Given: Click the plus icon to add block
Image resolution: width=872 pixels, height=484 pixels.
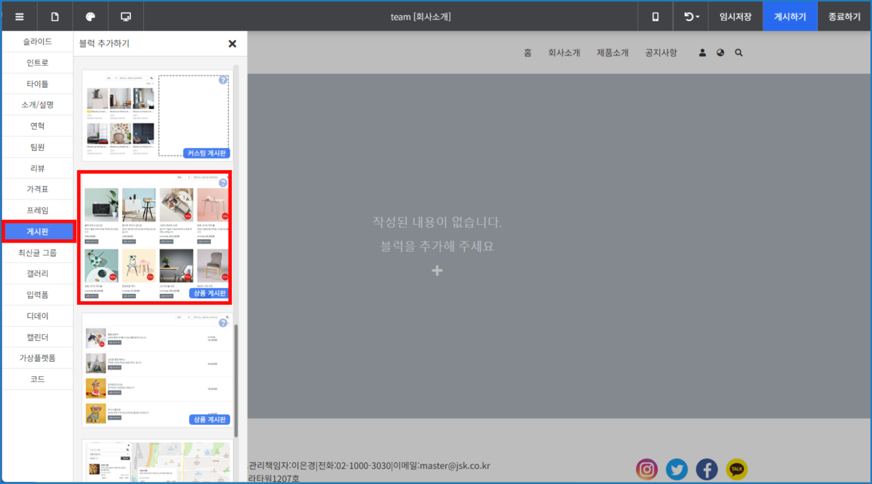Looking at the screenshot, I should (x=437, y=270).
